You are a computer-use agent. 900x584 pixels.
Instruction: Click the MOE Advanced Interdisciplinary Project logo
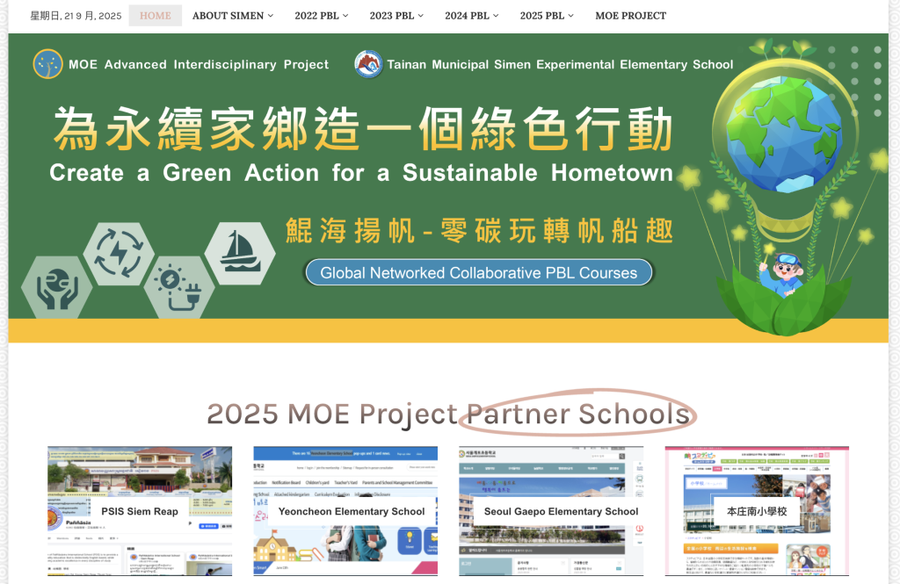point(47,64)
